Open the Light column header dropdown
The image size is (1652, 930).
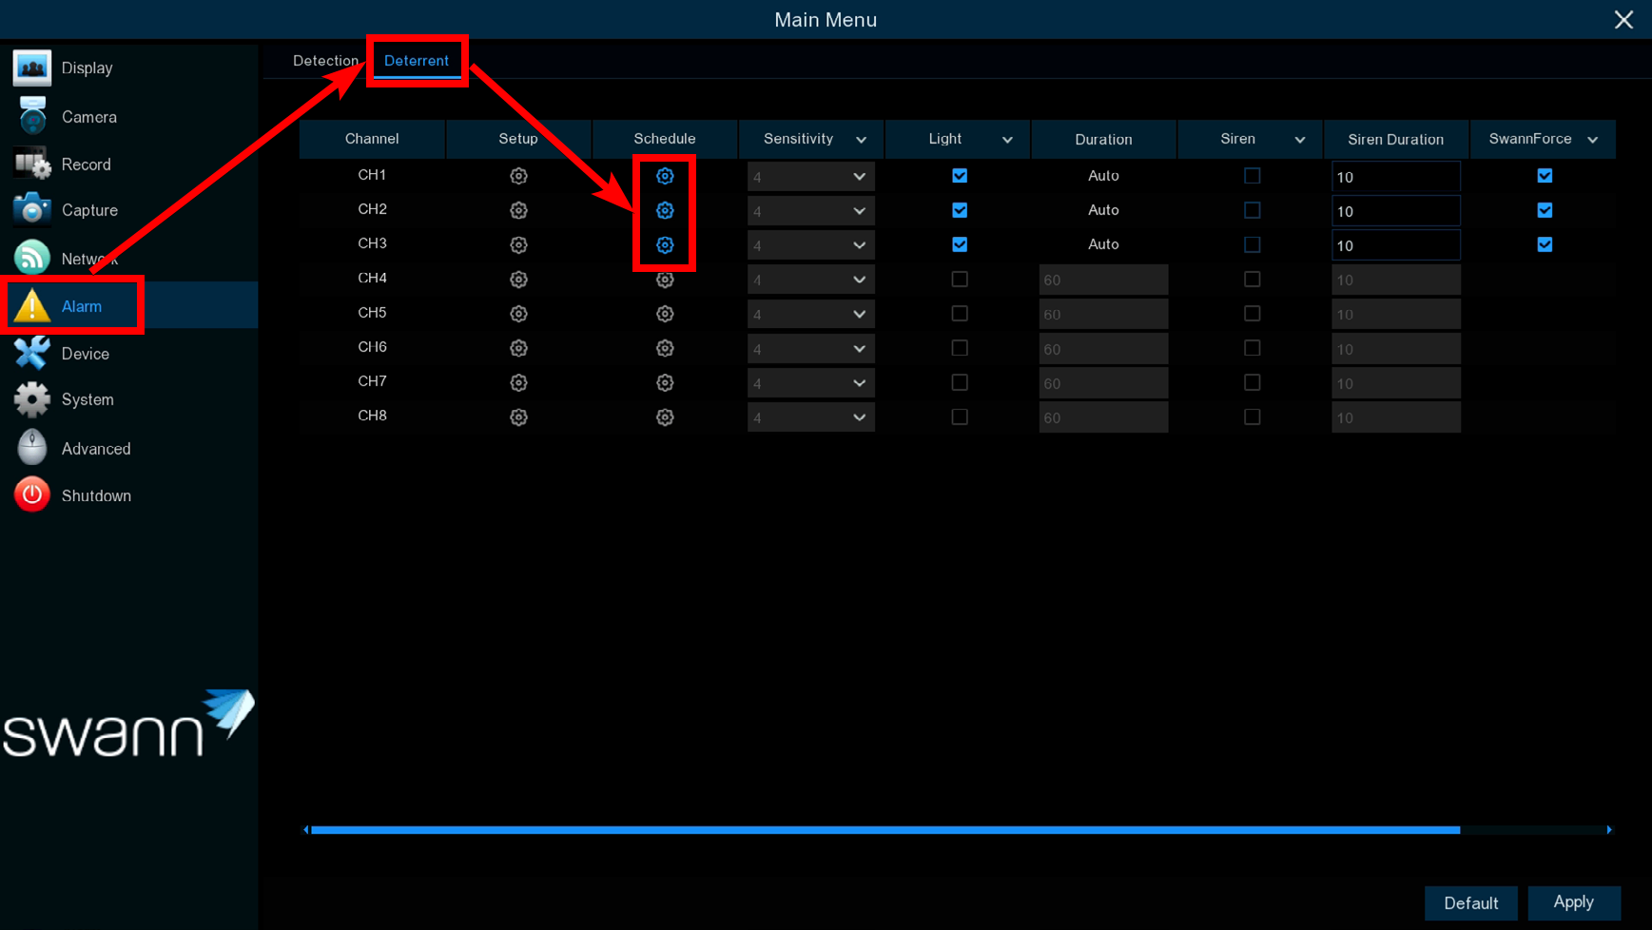click(1007, 140)
